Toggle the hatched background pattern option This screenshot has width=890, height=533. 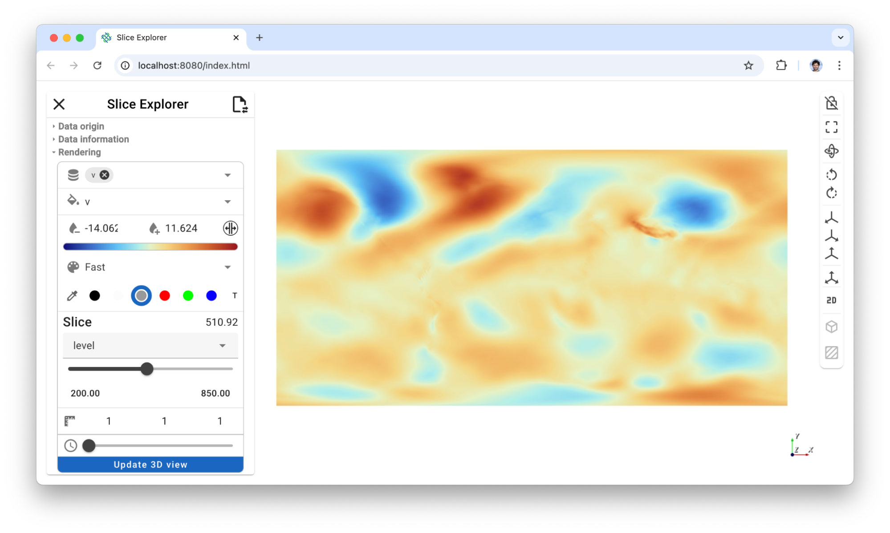pyautogui.click(x=831, y=353)
